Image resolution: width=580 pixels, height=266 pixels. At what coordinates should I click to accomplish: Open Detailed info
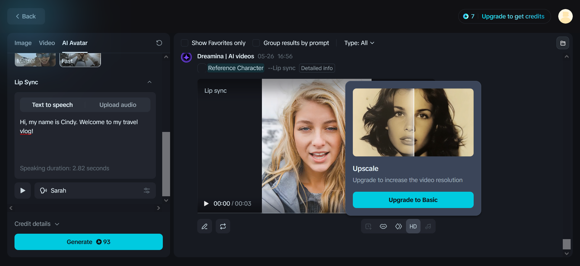click(x=317, y=68)
